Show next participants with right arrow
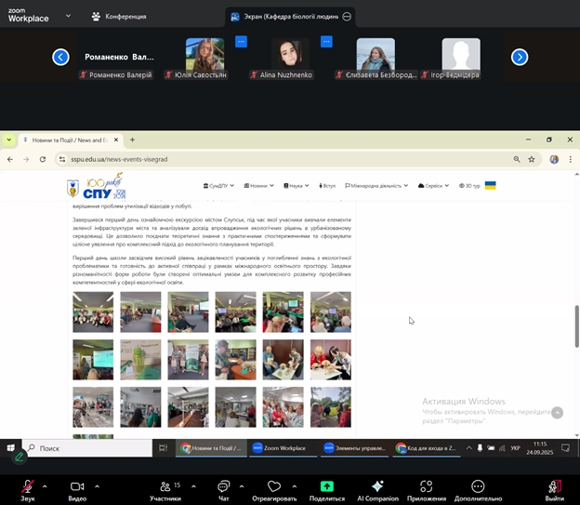 click(520, 57)
